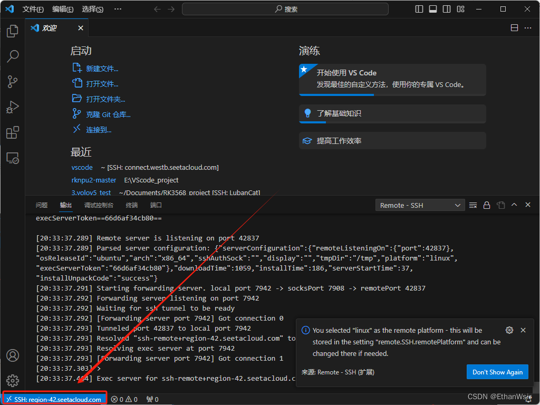Open the 了解基础知识 walkthrough
This screenshot has width=540, height=405.
pos(392,114)
